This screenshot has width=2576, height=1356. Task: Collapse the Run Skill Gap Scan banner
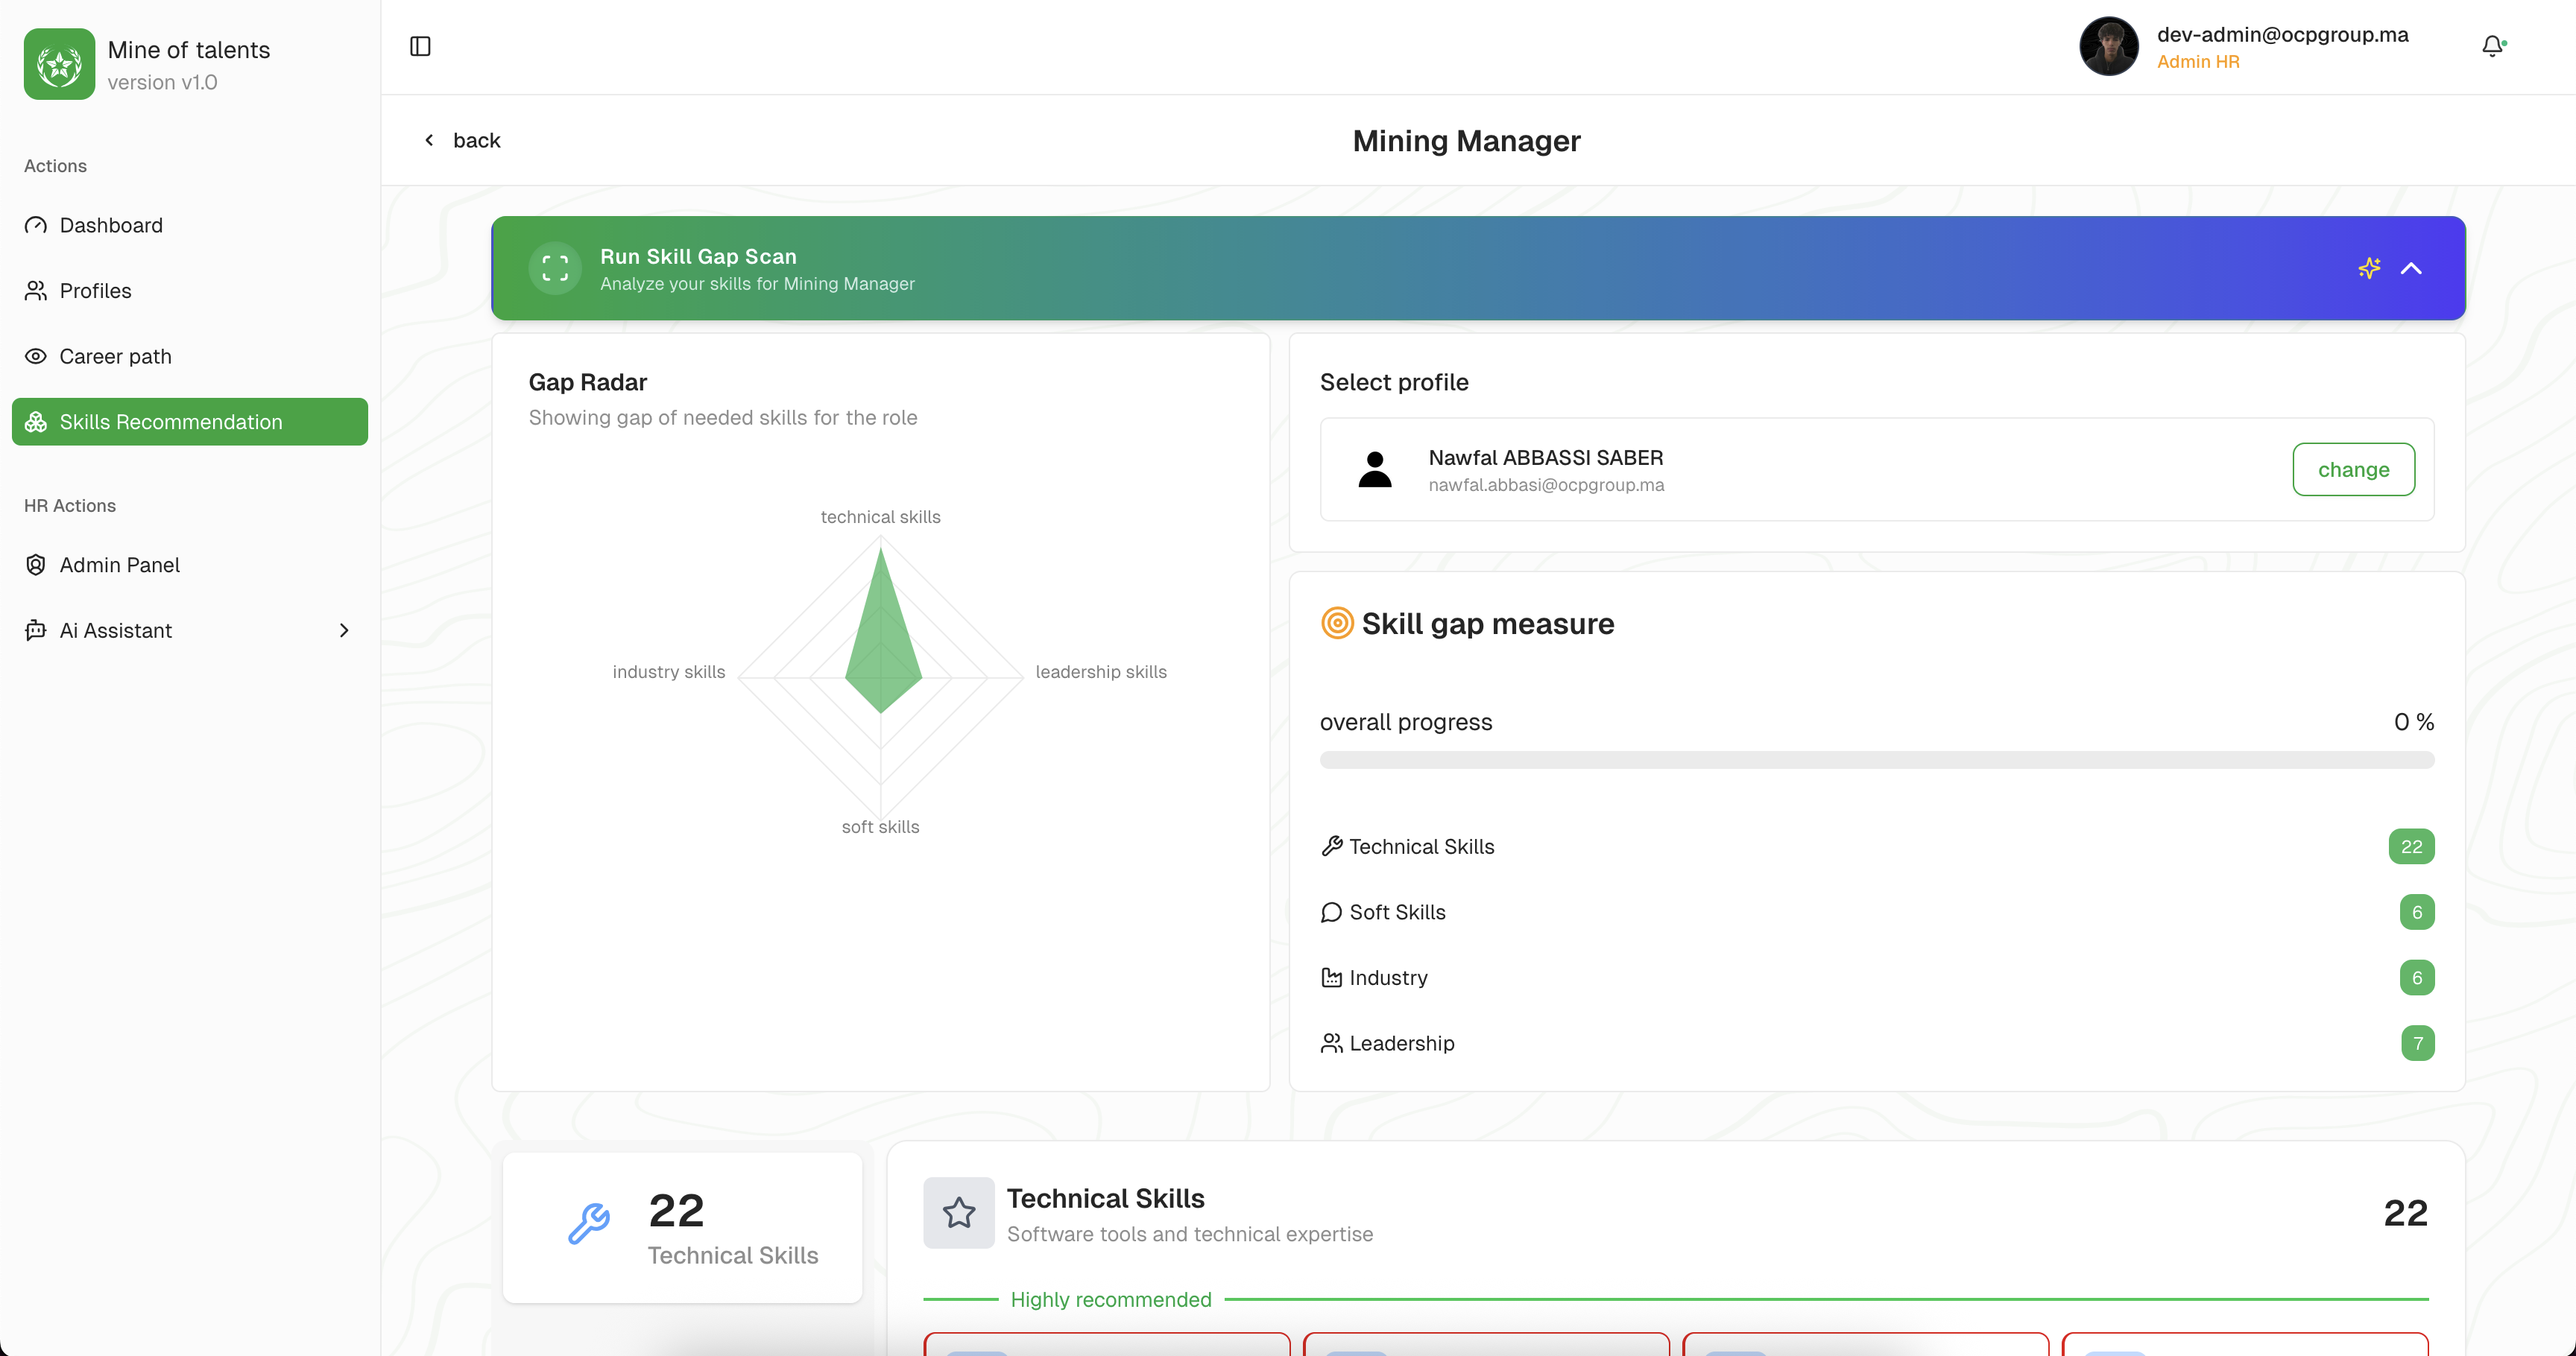(x=2411, y=267)
